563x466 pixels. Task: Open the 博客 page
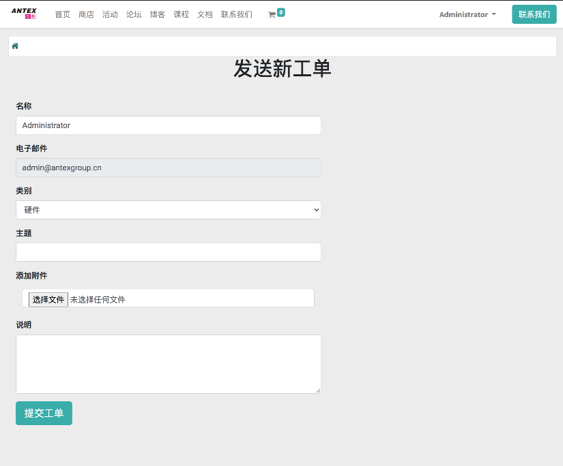[x=158, y=14]
